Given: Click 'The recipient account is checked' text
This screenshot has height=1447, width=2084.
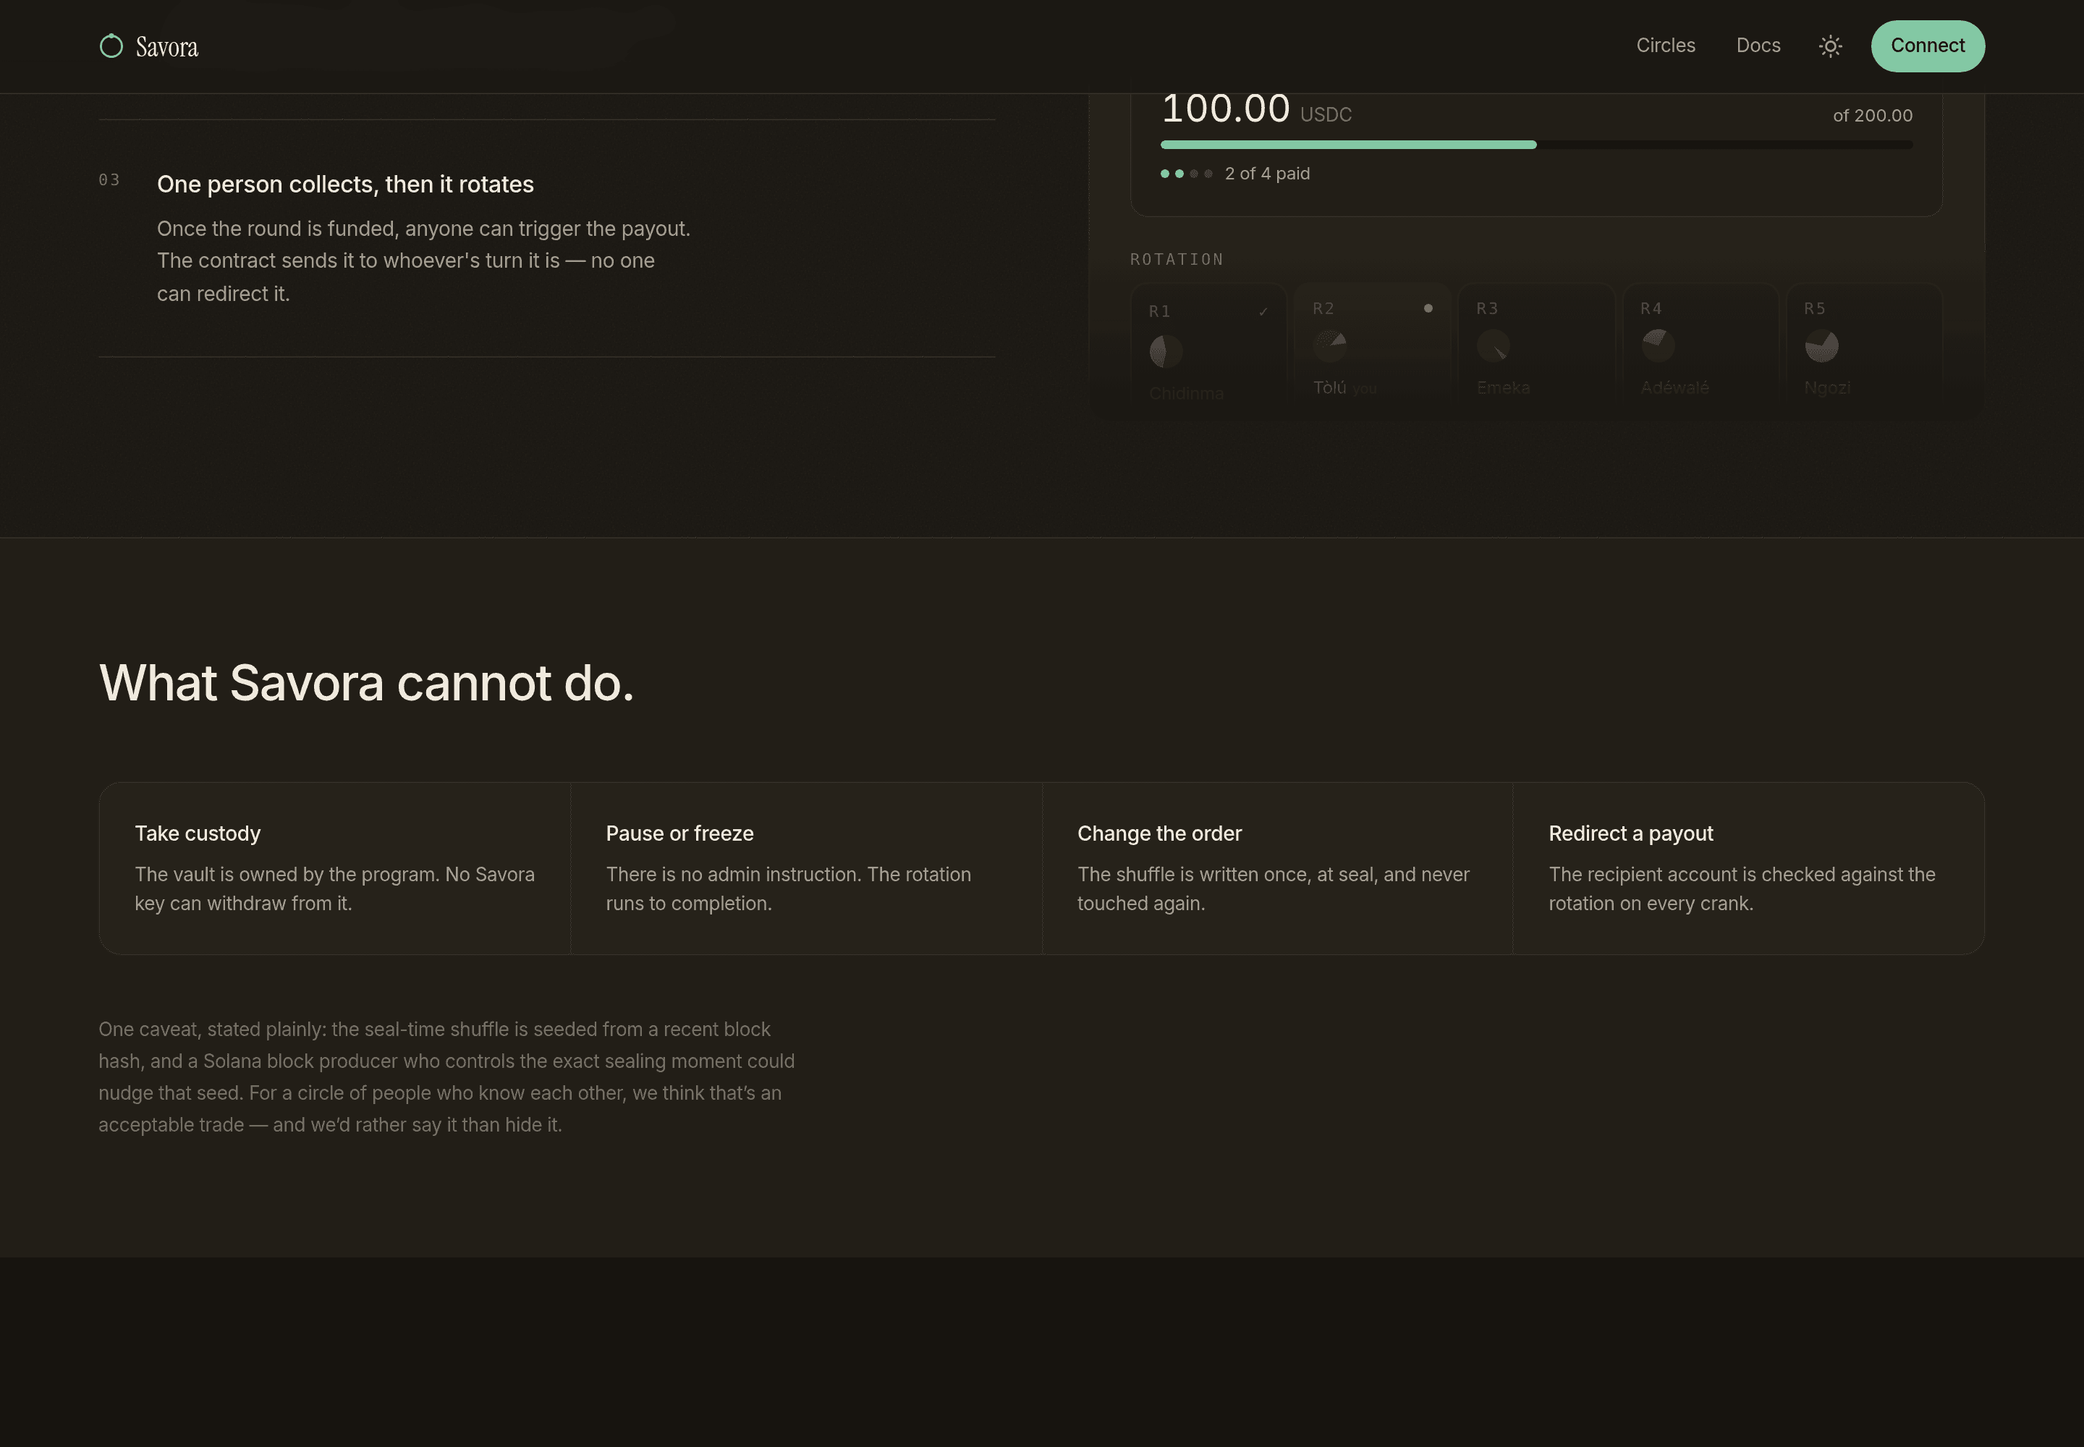Looking at the screenshot, I should tap(1741, 889).
